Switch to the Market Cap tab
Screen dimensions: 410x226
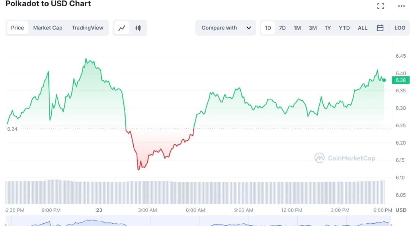[x=48, y=27]
